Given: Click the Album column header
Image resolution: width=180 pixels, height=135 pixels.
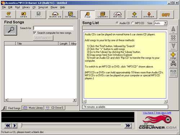Looking at the screenshot, I should [x=73, y=44].
